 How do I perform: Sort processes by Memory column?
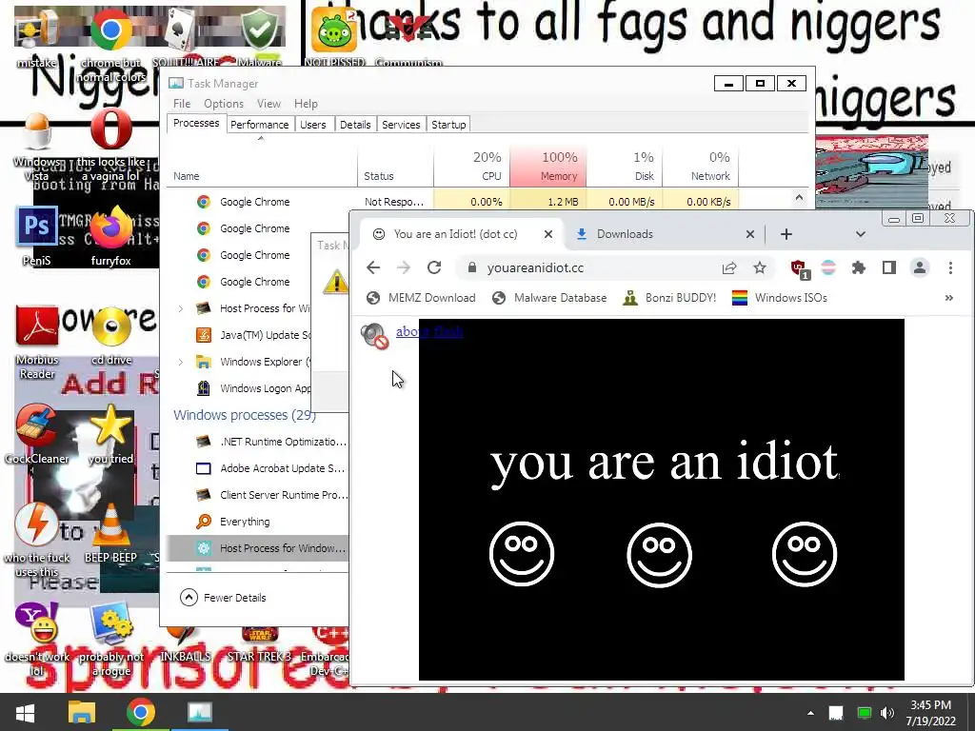(547, 167)
